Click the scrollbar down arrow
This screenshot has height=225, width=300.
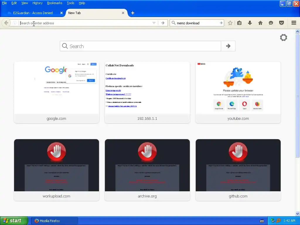coord(298,214)
